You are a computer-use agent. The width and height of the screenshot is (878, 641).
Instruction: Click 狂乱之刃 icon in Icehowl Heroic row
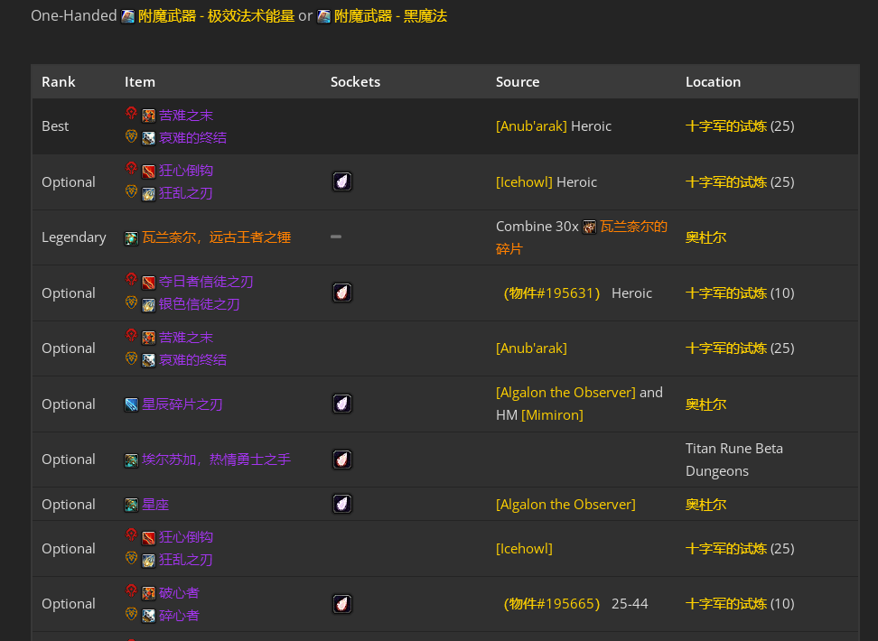(148, 194)
